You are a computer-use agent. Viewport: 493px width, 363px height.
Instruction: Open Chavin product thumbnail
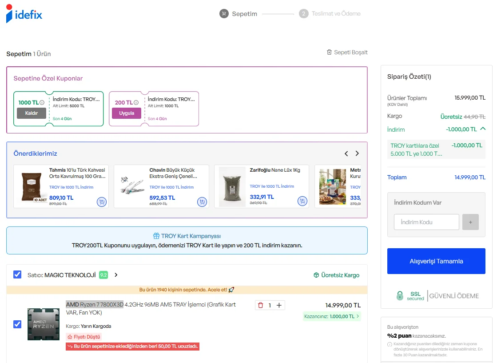coord(132,186)
